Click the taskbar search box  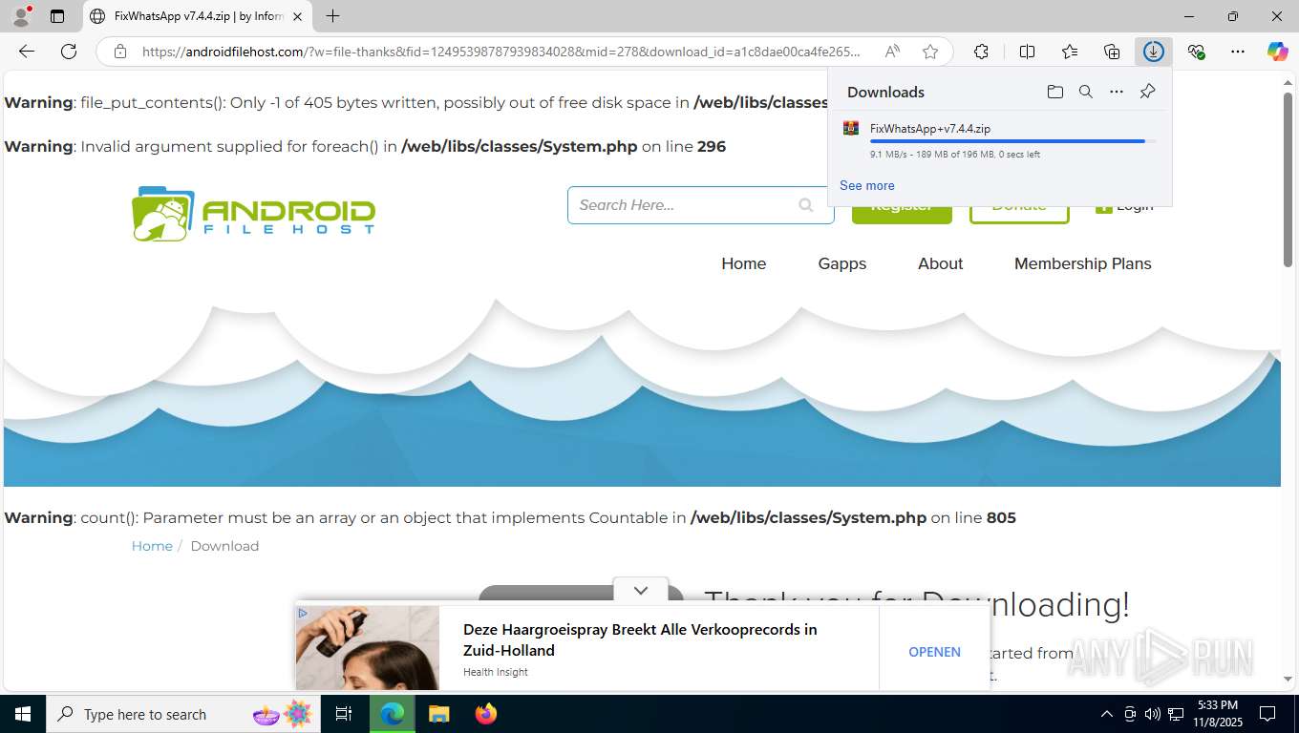tap(183, 714)
